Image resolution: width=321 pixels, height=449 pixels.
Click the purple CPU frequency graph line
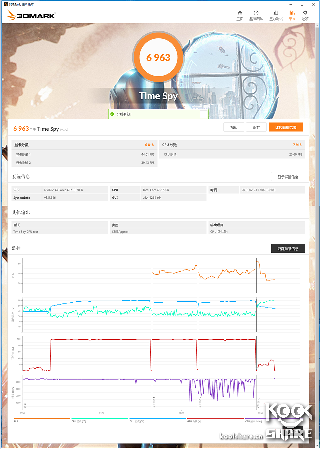coord(86,379)
